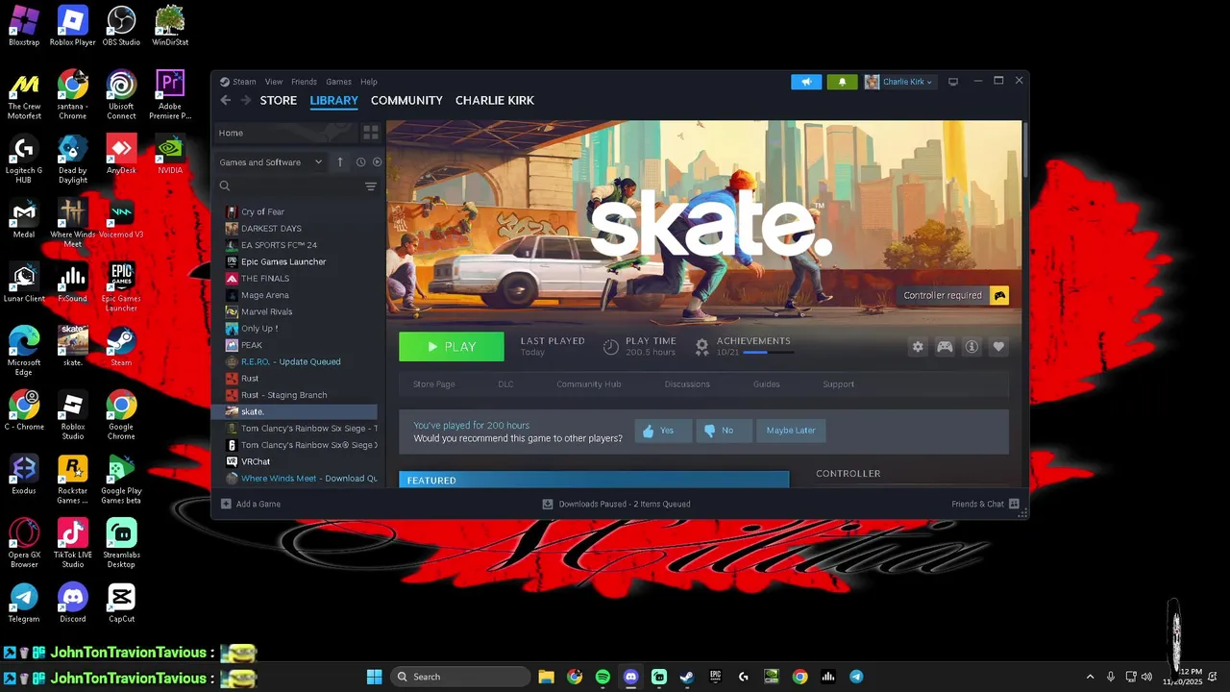The width and height of the screenshot is (1230, 692).
Task: Select VRChat in library list
Action: coord(295,461)
